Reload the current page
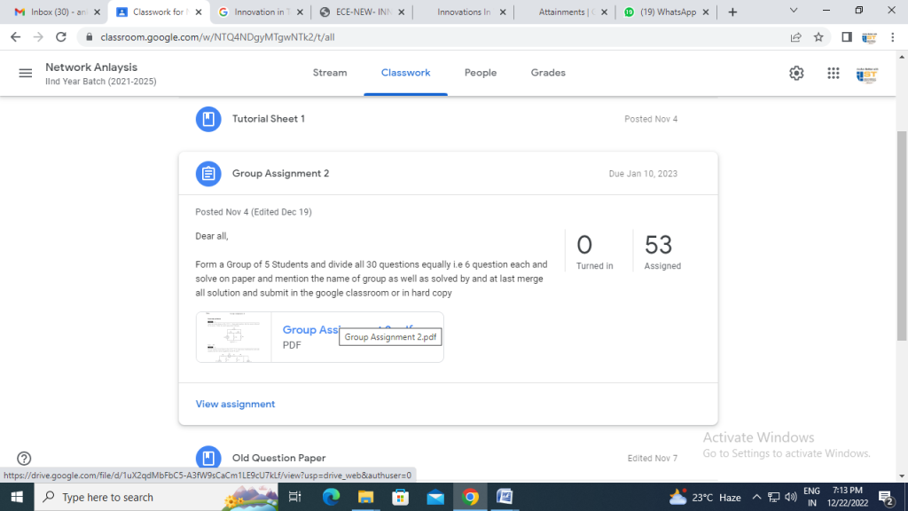The width and height of the screenshot is (908, 511). (61, 37)
